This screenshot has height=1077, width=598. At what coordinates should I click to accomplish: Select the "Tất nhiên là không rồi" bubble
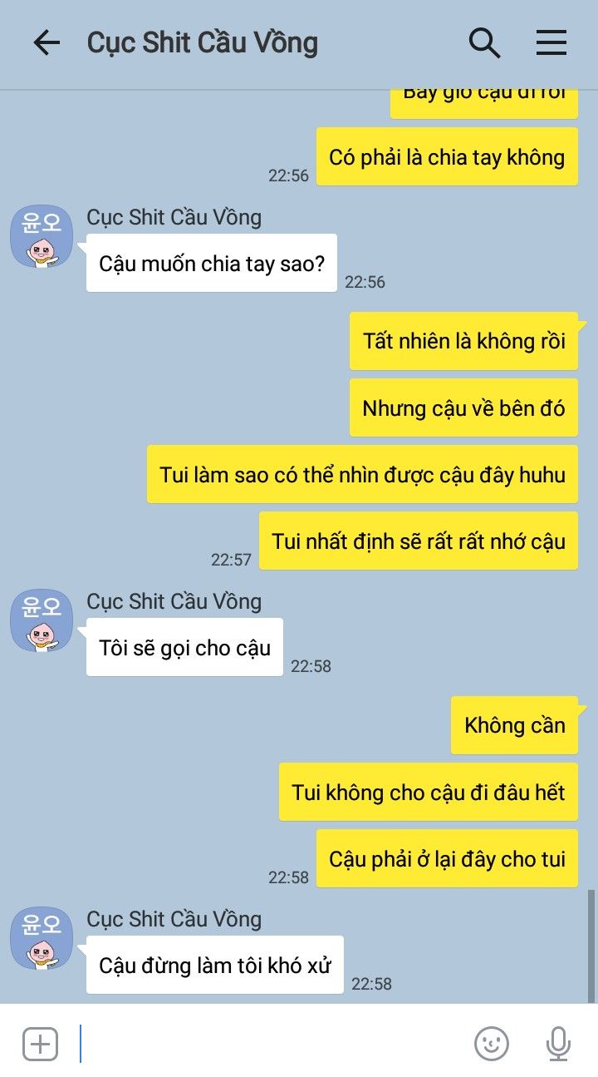[x=463, y=341]
